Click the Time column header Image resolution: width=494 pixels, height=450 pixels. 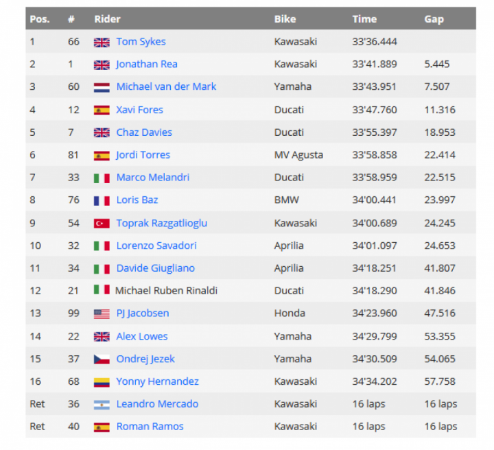[x=364, y=19]
